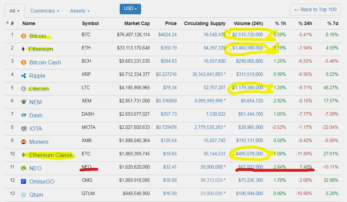Image resolution: width=347 pixels, height=202 pixels.
Task: Click the Monero logo icon
Action: (23, 142)
